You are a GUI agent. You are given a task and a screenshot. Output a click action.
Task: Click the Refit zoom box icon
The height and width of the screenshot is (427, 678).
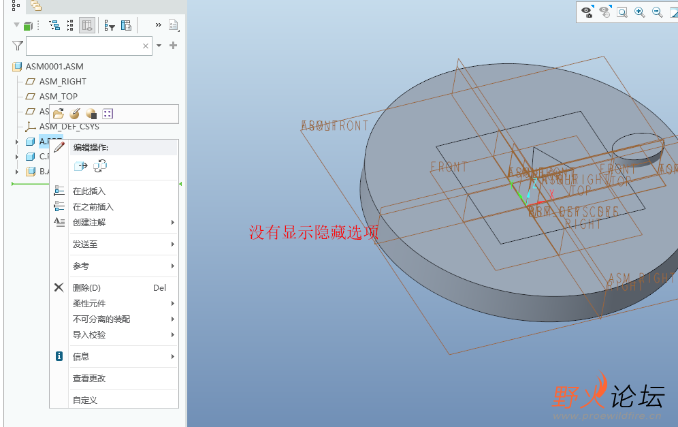click(621, 12)
